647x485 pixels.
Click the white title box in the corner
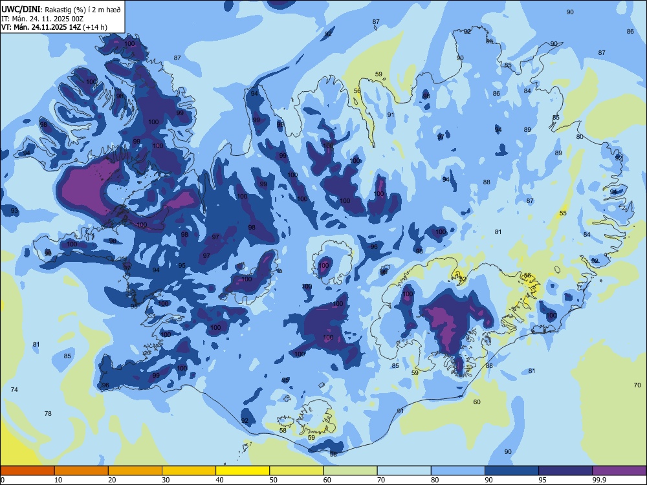62,17
